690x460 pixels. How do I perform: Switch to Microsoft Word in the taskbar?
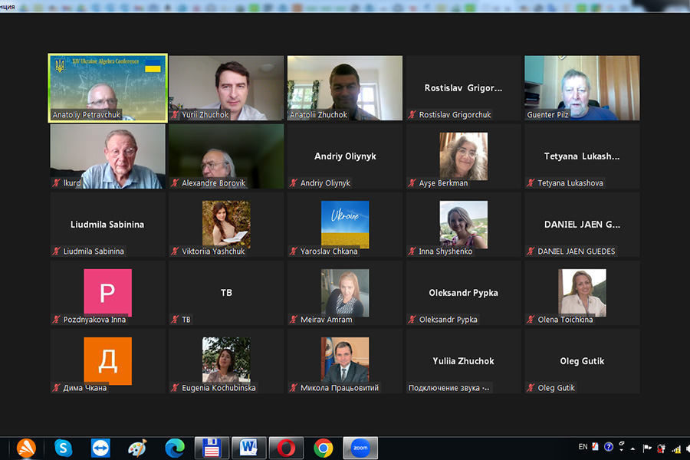248,448
